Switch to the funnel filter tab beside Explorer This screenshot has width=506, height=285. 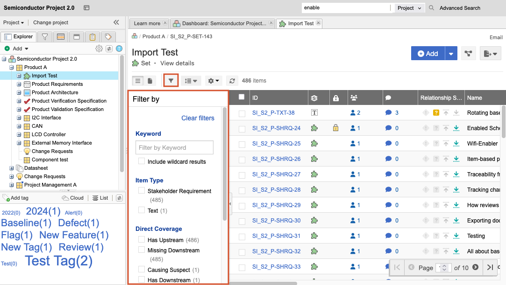click(x=45, y=37)
